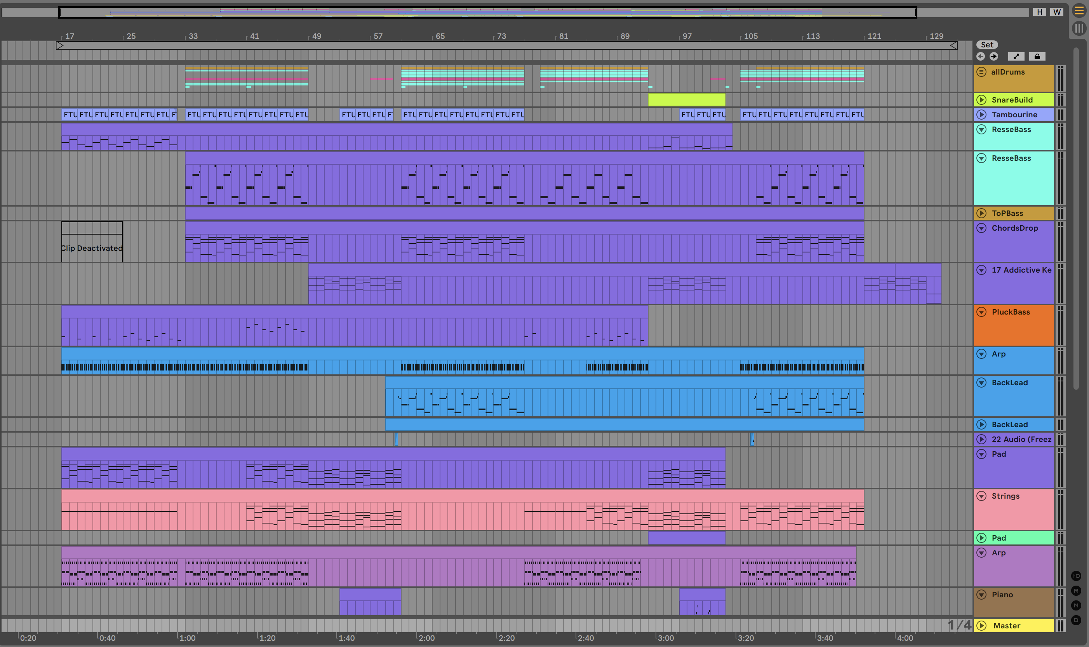Jump to next locator arrow
Viewport: 1089px width, 647px height.
click(x=993, y=56)
